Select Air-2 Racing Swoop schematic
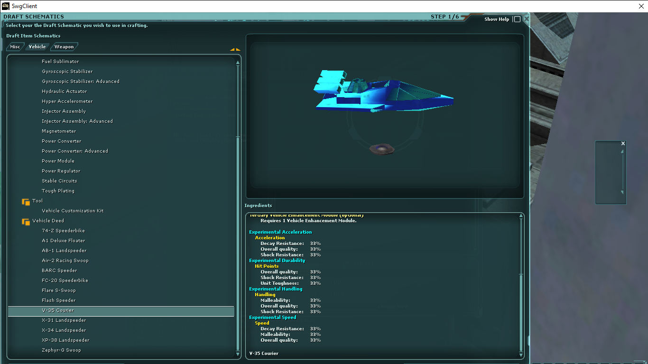648x364 pixels. pos(65,261)
